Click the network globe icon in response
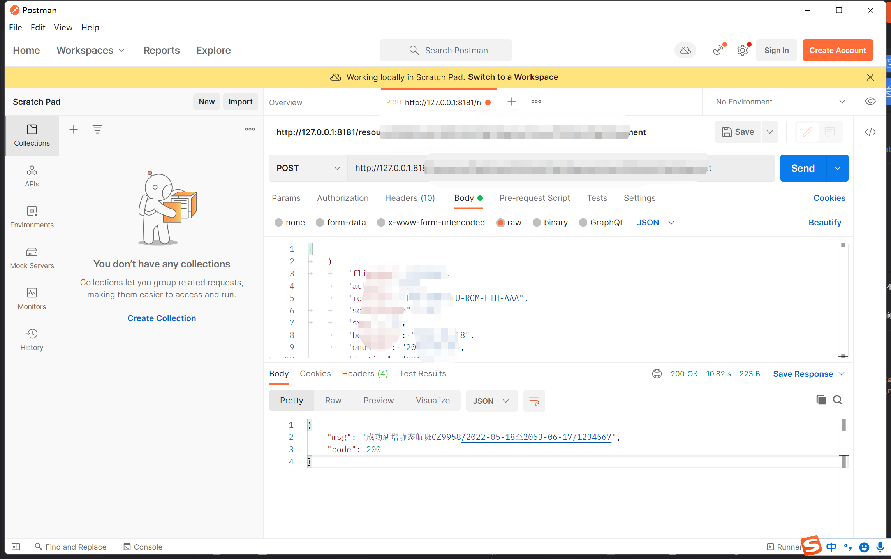This screenshot has height=559, width=891. [x=657, y=374]
